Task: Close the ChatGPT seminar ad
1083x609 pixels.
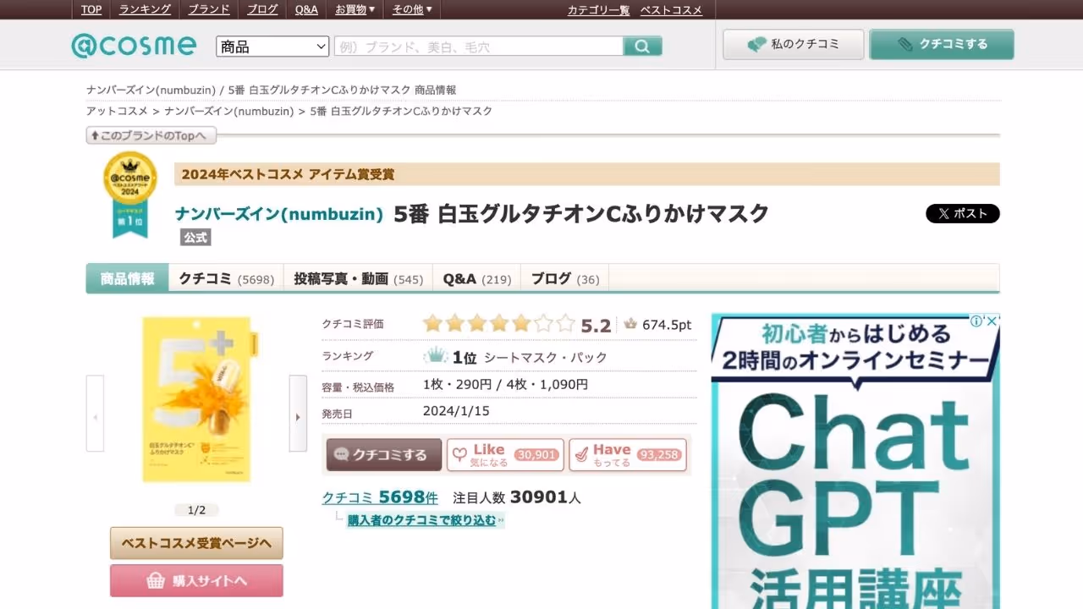Action: (x=992, y=321)
